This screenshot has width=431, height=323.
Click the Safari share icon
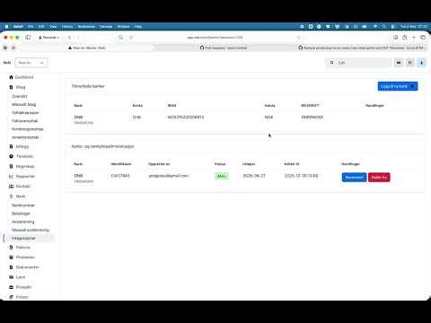pyautogui.click(x=405, y=38)
